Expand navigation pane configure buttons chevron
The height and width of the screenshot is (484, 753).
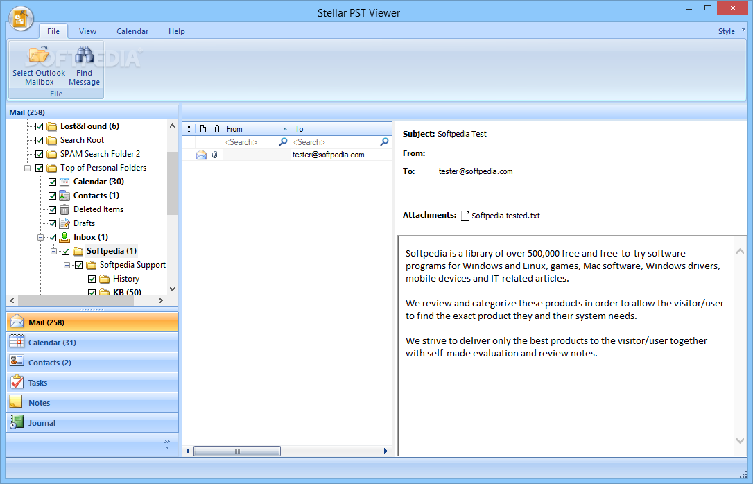click(167, 444)
